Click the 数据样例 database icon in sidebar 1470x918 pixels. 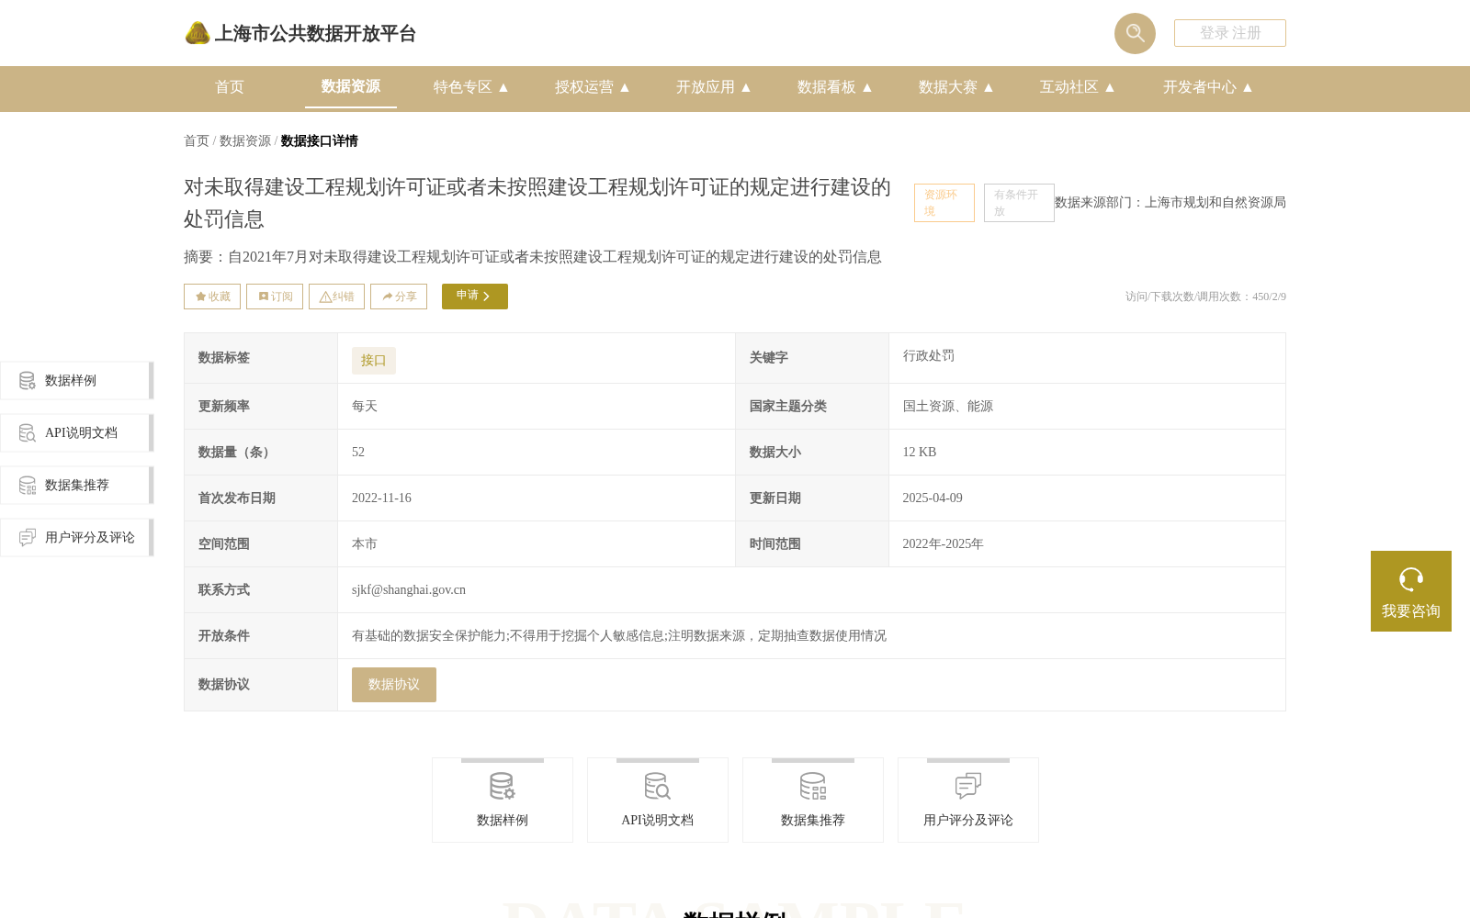(x=28, y=381)
